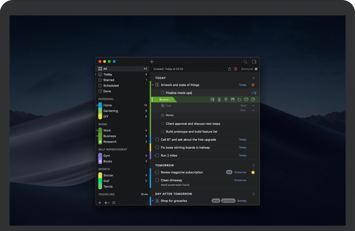Complete 'Client approval and discuss next steps' subtask
This screenshot has width=355, height=231.
[x=163, y=124]
